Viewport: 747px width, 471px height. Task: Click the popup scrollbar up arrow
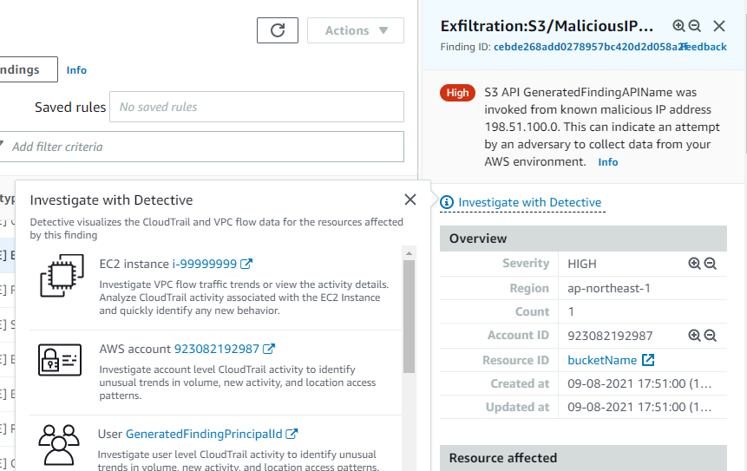[409, 253]
